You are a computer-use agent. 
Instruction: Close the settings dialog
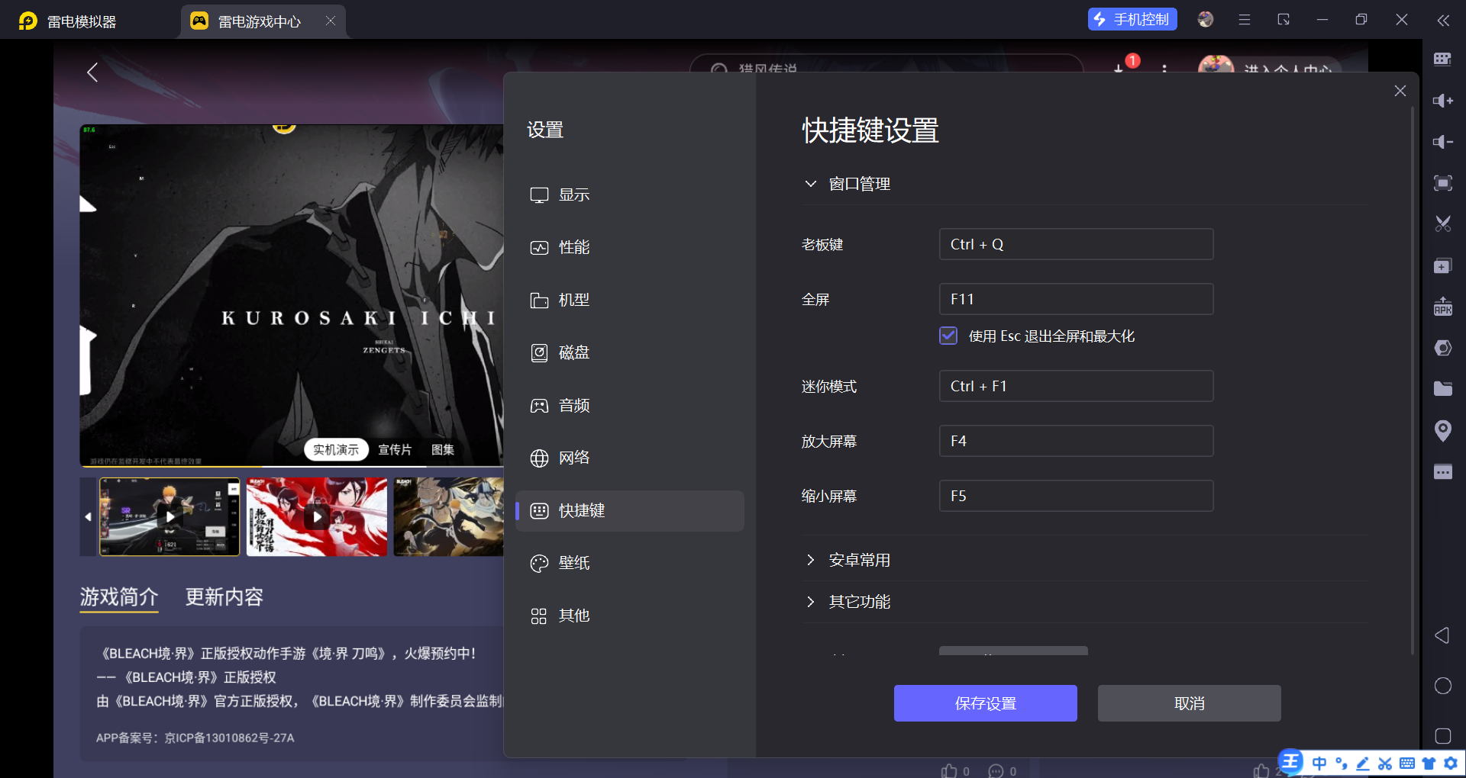[1400, 91]
